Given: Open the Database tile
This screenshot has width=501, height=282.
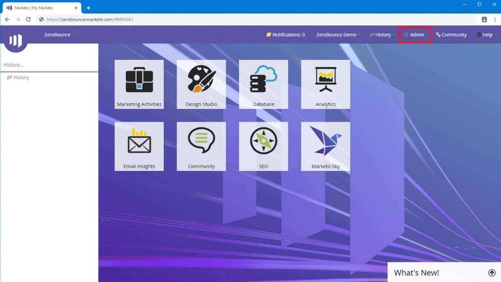Looking at the screenshot, I should point(263,84).
